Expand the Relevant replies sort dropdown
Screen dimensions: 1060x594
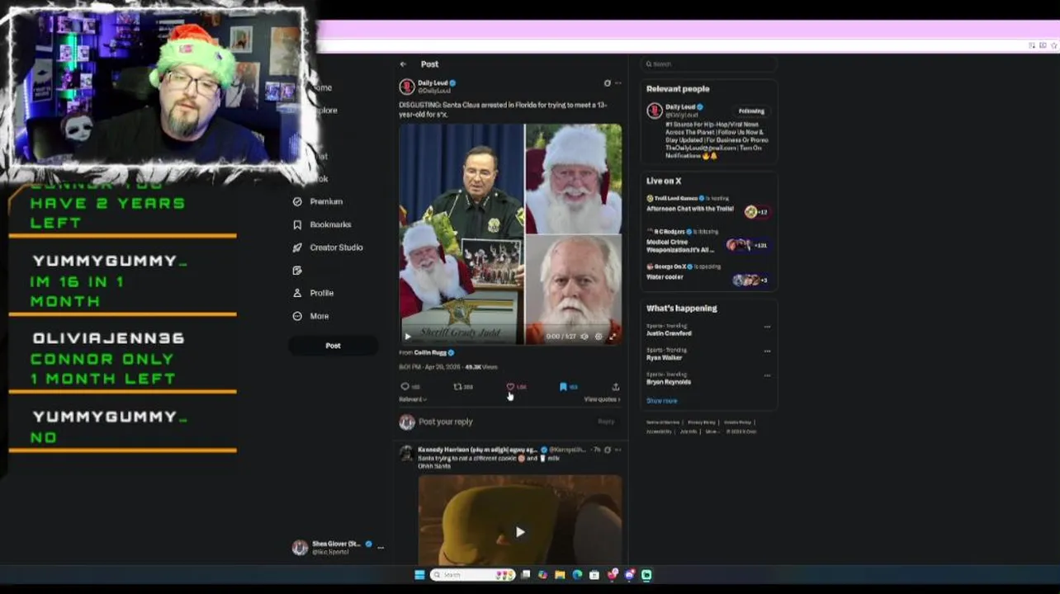[413, 399]
